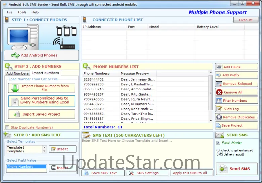Select Template2 in templates list
The width and height of the screenshot is (262, 183).
pos(15,151)
